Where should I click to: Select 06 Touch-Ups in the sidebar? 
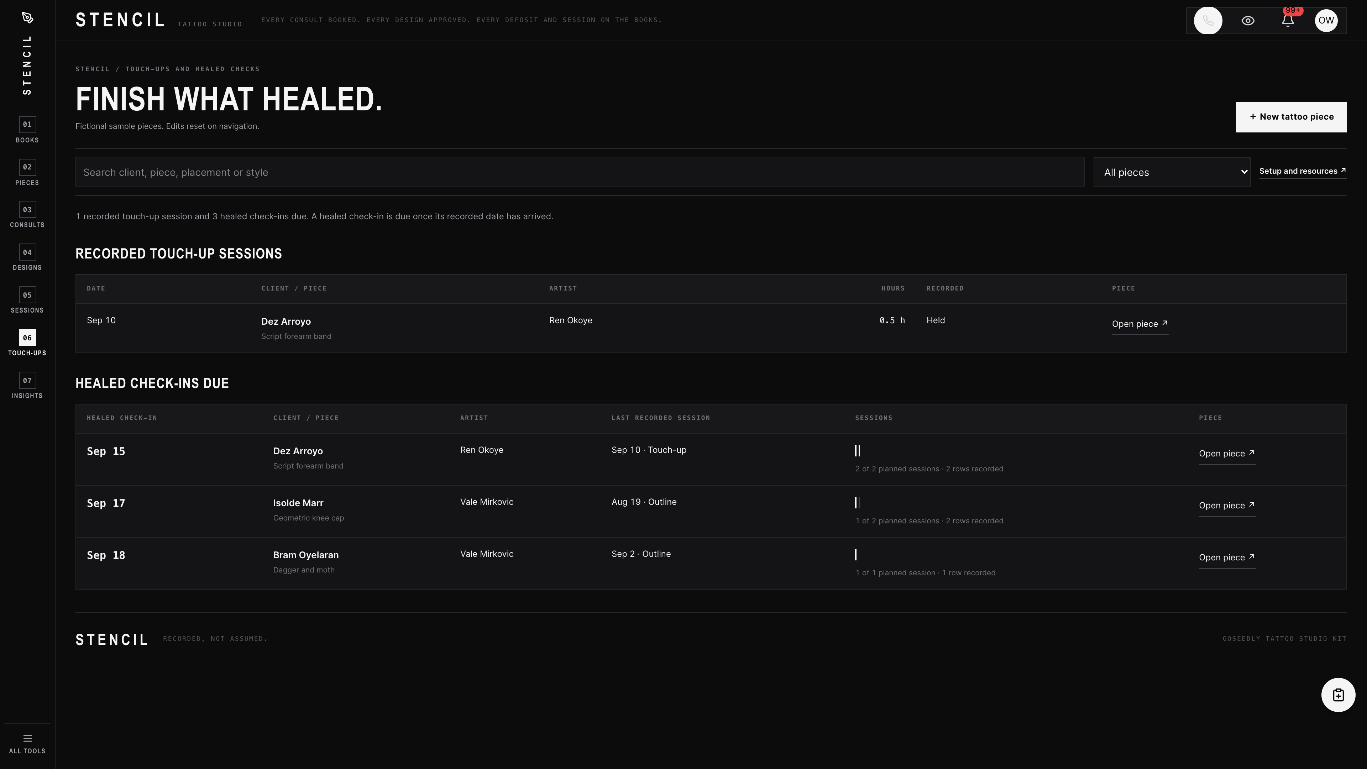[x=27, y=343]
